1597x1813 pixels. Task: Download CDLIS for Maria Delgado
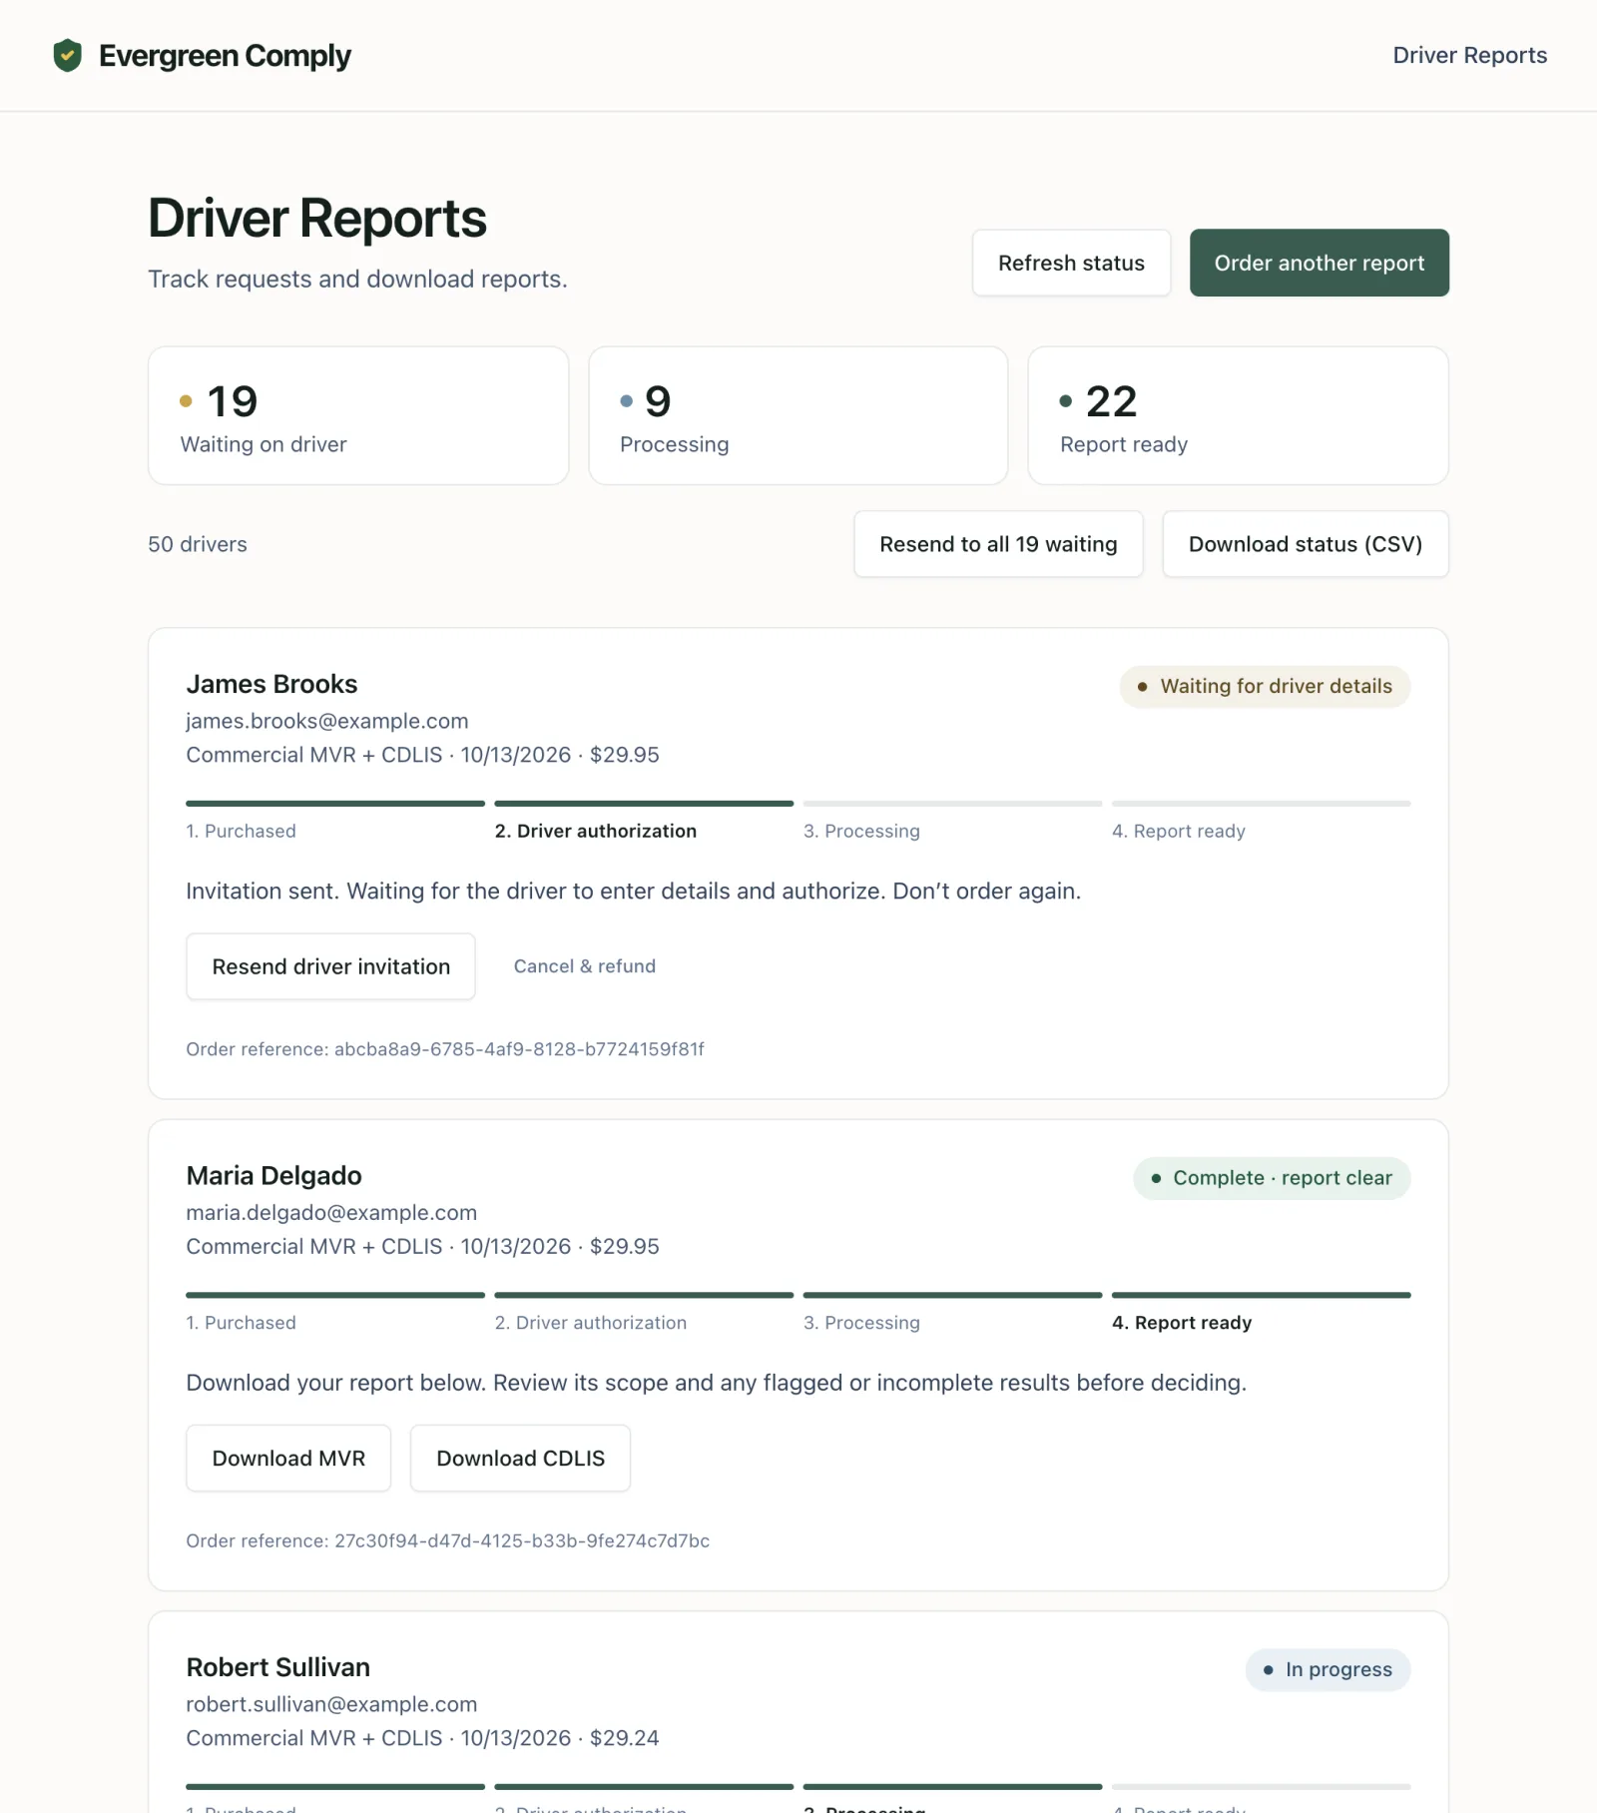coord(520,1459)
